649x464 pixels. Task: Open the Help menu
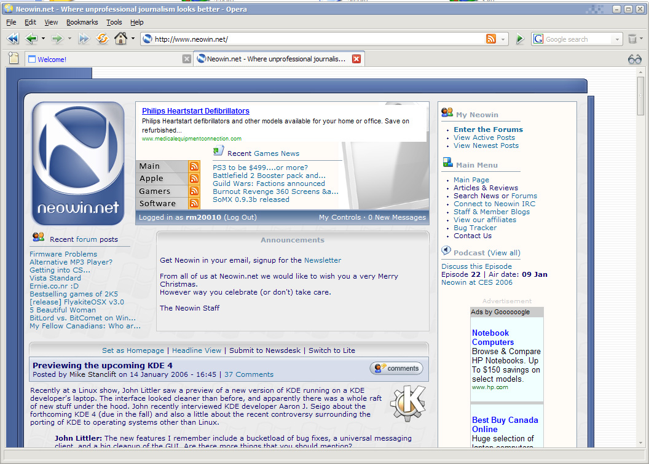click(136, 22)
